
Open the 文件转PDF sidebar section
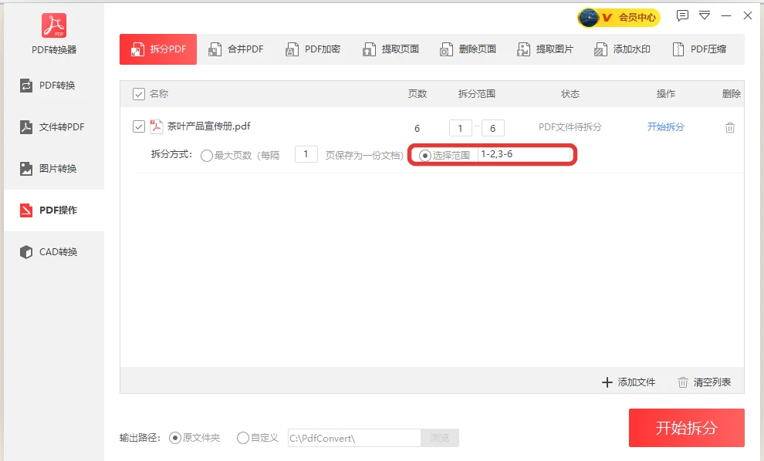pyautogui.click(x=54, y=127)
